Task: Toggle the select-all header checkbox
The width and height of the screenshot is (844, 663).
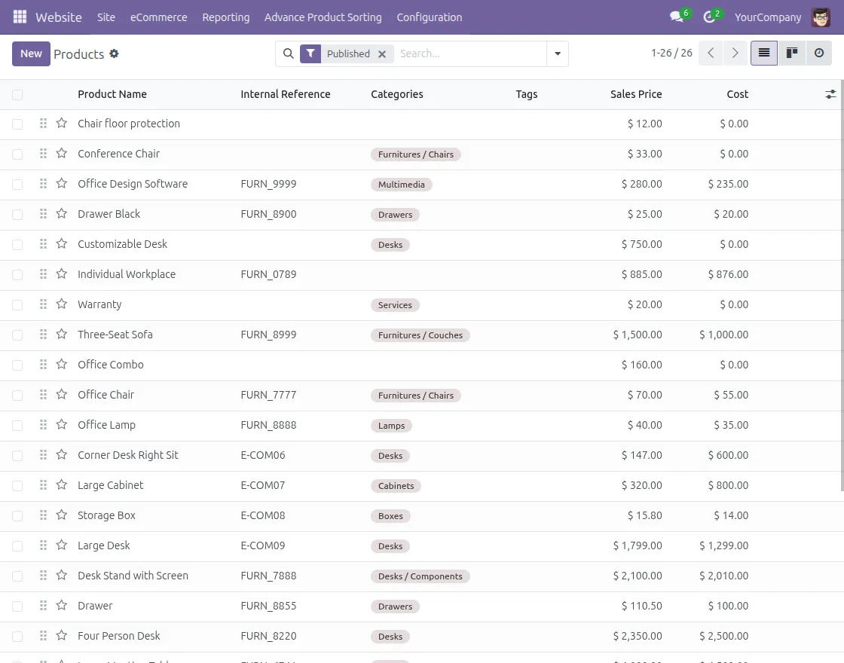Action: click(x=17, y=95)
